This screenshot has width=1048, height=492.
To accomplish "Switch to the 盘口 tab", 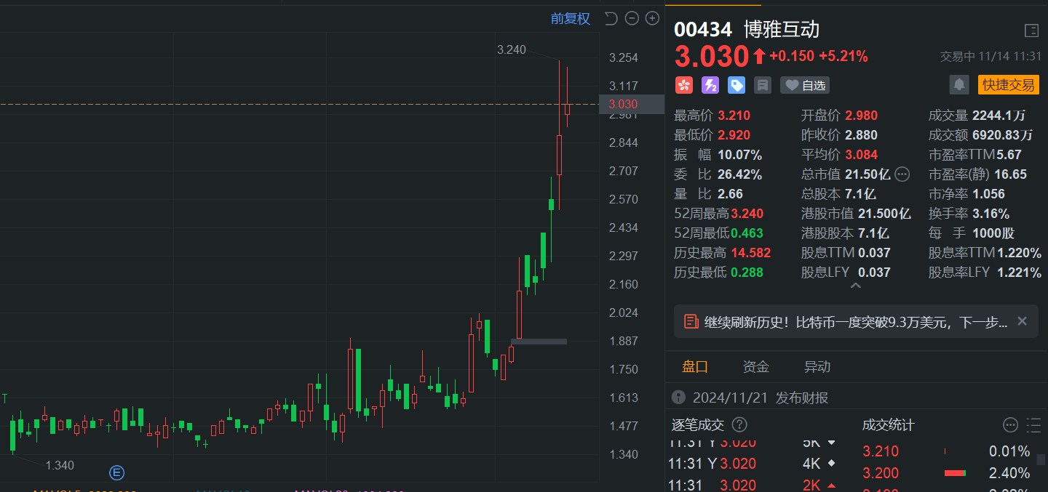I will 695,367.
